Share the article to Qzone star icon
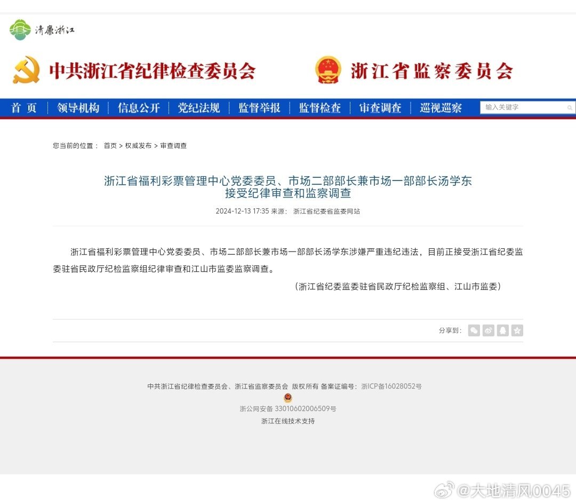The image size is (576, 504). tap(517, 330)
